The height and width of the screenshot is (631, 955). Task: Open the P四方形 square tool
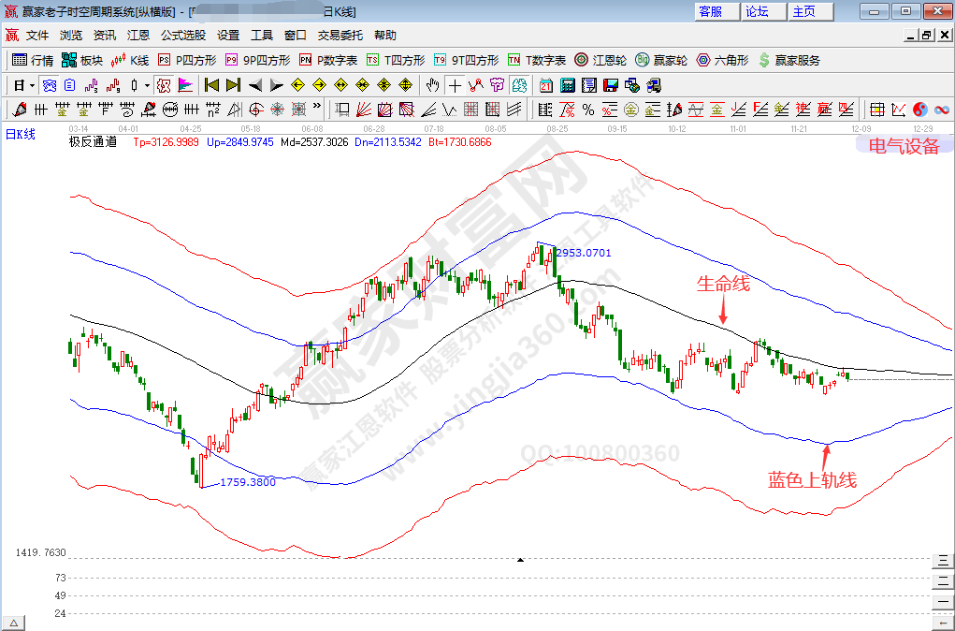pyautogui.click(x=187, y=60)
